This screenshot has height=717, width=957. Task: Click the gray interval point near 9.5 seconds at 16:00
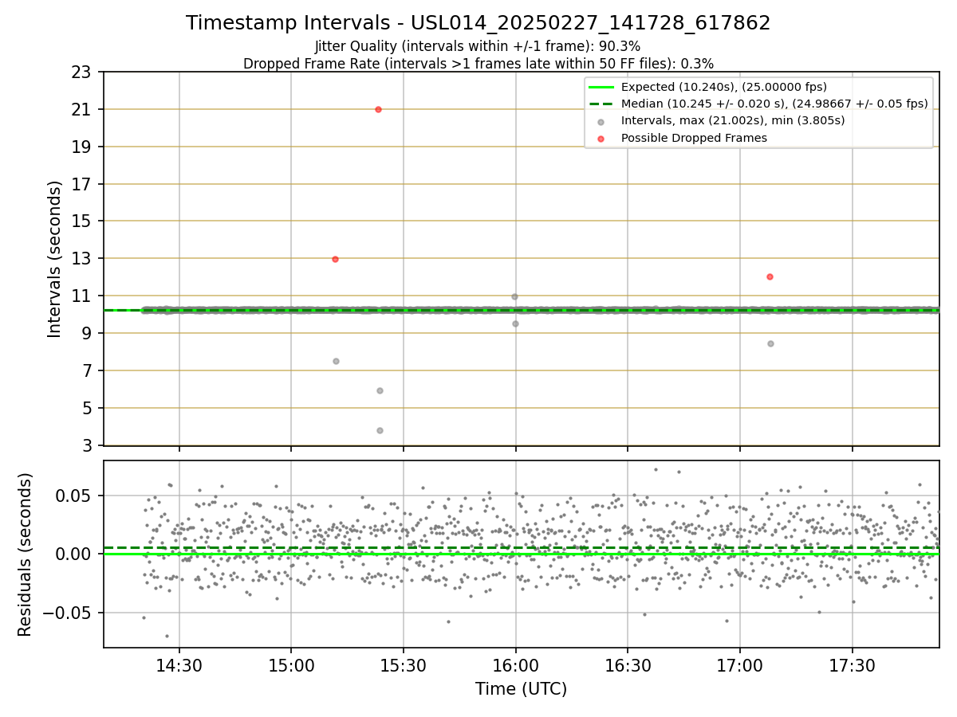point(515,323)
